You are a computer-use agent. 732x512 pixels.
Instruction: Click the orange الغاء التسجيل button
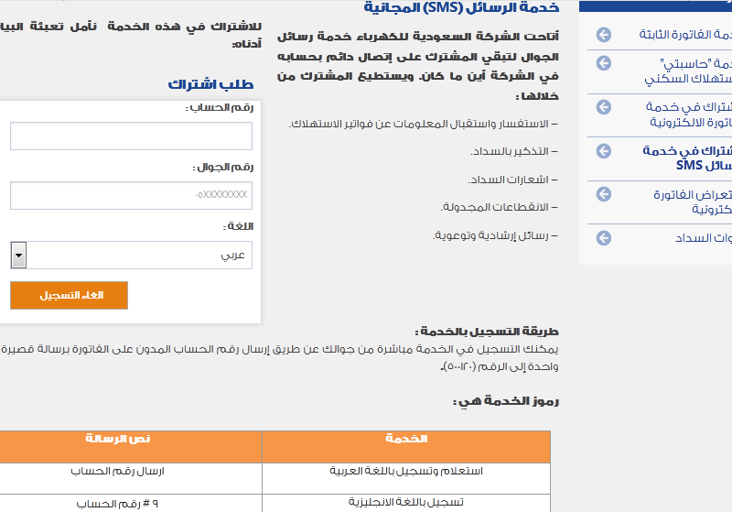(x=70, y=295)
